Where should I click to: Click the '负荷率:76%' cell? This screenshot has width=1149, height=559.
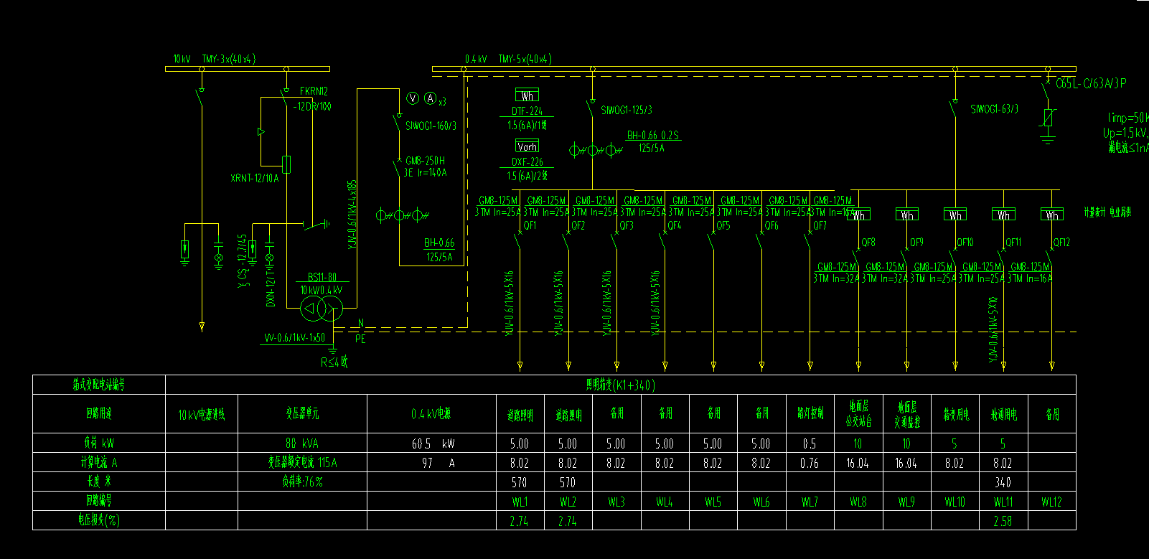(x=302, y=482)
